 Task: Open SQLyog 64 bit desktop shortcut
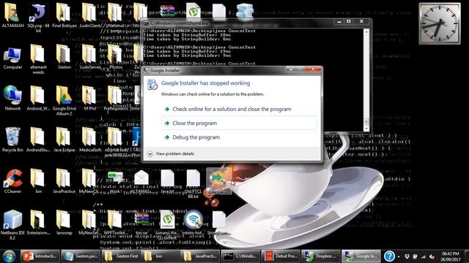(x=38, y=18)
